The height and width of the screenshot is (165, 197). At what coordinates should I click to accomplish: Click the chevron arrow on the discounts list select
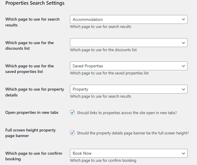tap(183, 43)
